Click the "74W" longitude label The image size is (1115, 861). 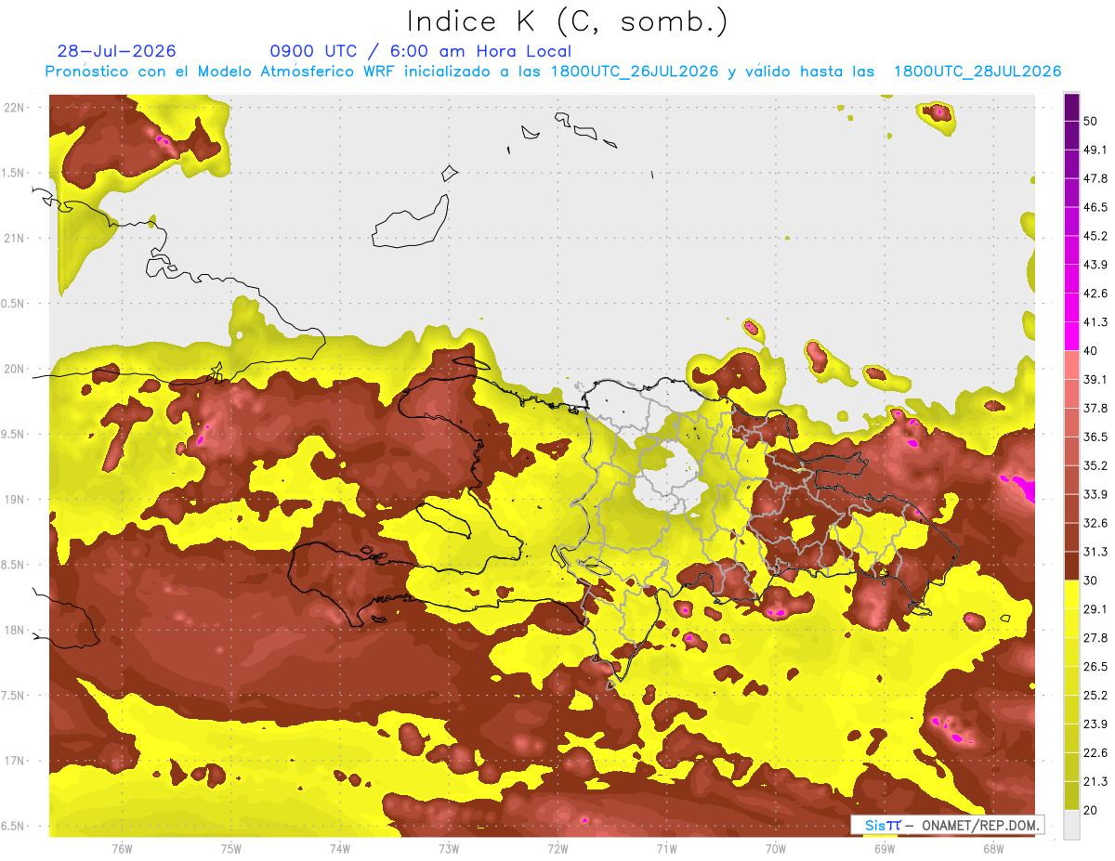tap(340, 848)
